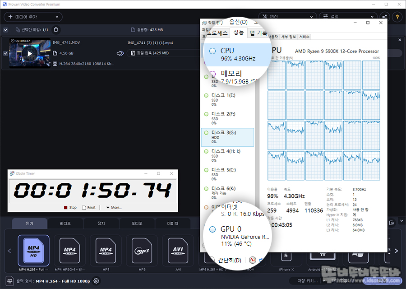
Task: Select 디스크 5(C:) entry
Action: coord(227,174)
